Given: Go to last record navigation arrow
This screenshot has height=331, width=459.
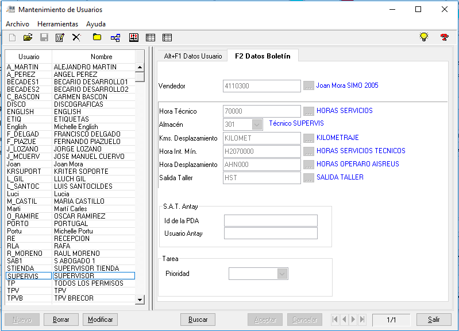Looking at the screenshot, I should 362,320.
